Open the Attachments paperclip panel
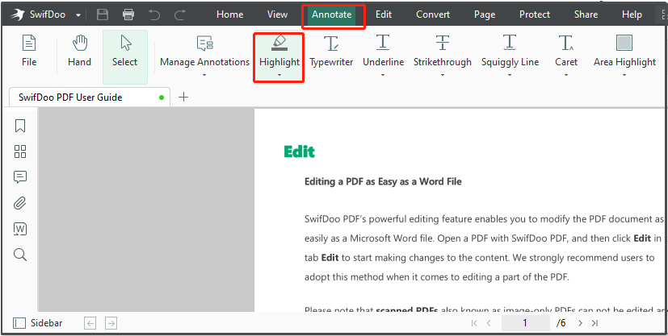This screenshot has width=668, height=336. tap(20, 204)
